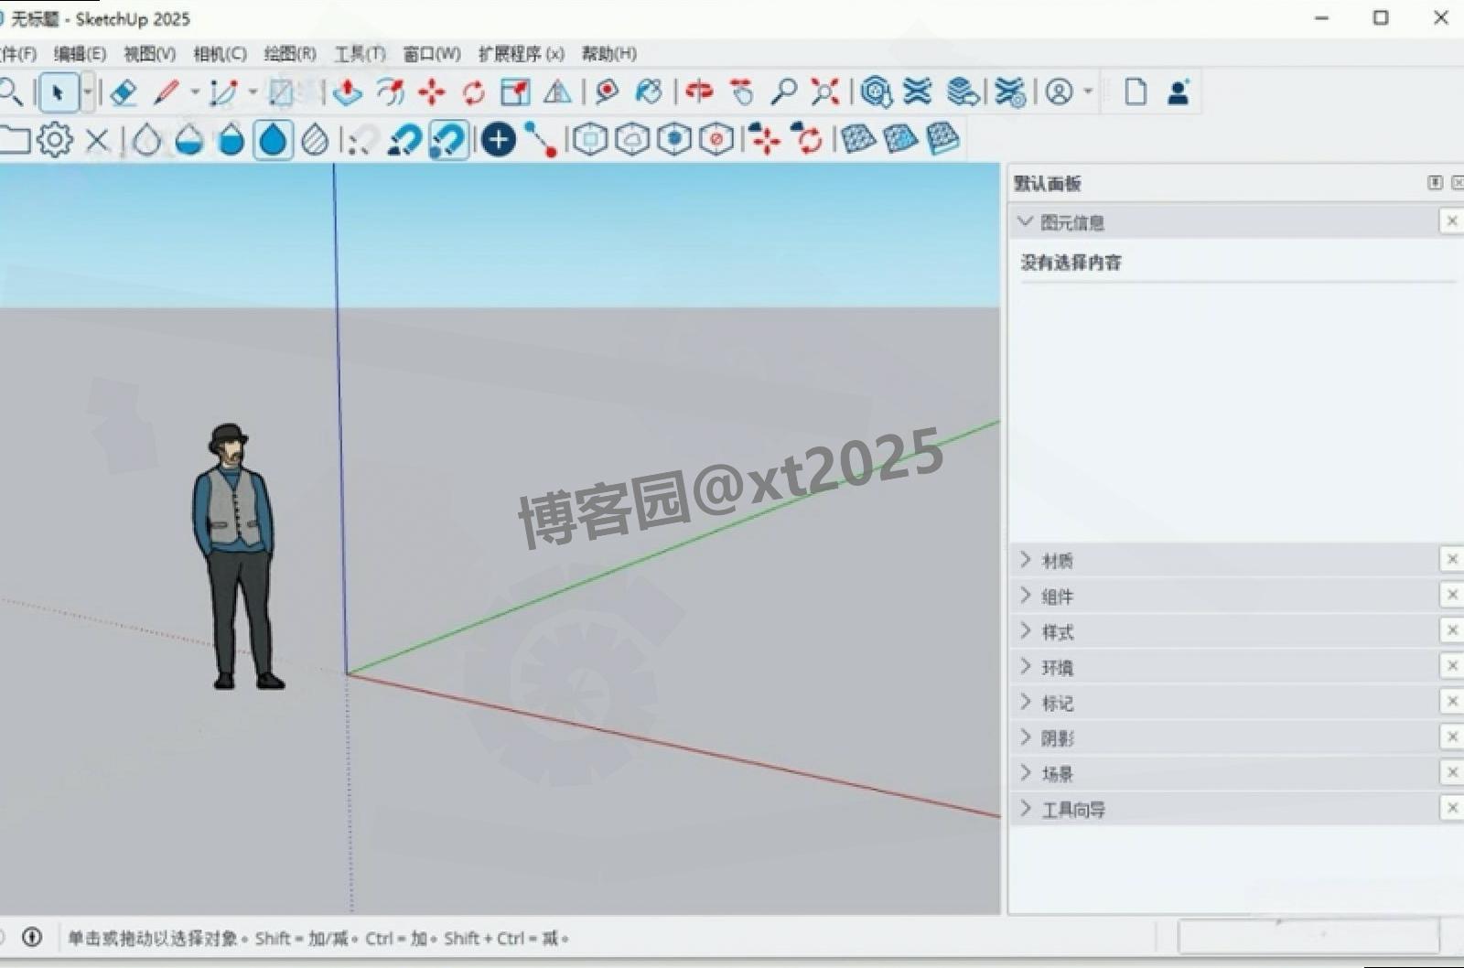Click the two-point line icon with red endpoint
1464x968 pixels.
coord(541,140)
